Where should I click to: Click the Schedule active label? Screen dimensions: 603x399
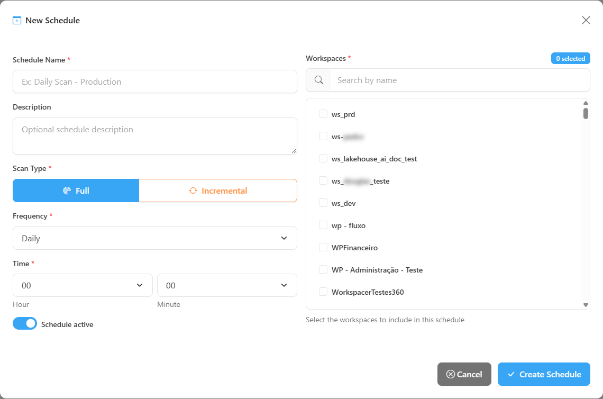pyautogui.click(x=67, y=324)
